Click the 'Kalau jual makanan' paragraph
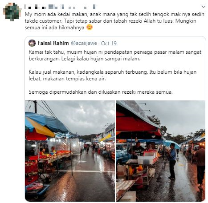The image size is (208, 203). [x=113, y=75]
